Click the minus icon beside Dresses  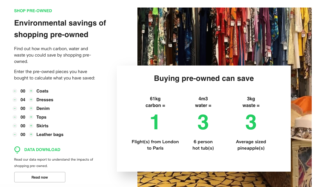pyautogui.click(x=15, y=100)
